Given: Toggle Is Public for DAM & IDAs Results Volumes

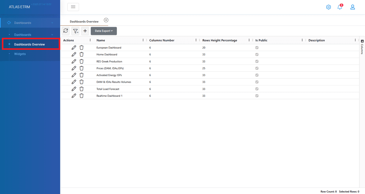Looking at the screenshot, I should 257,82.
